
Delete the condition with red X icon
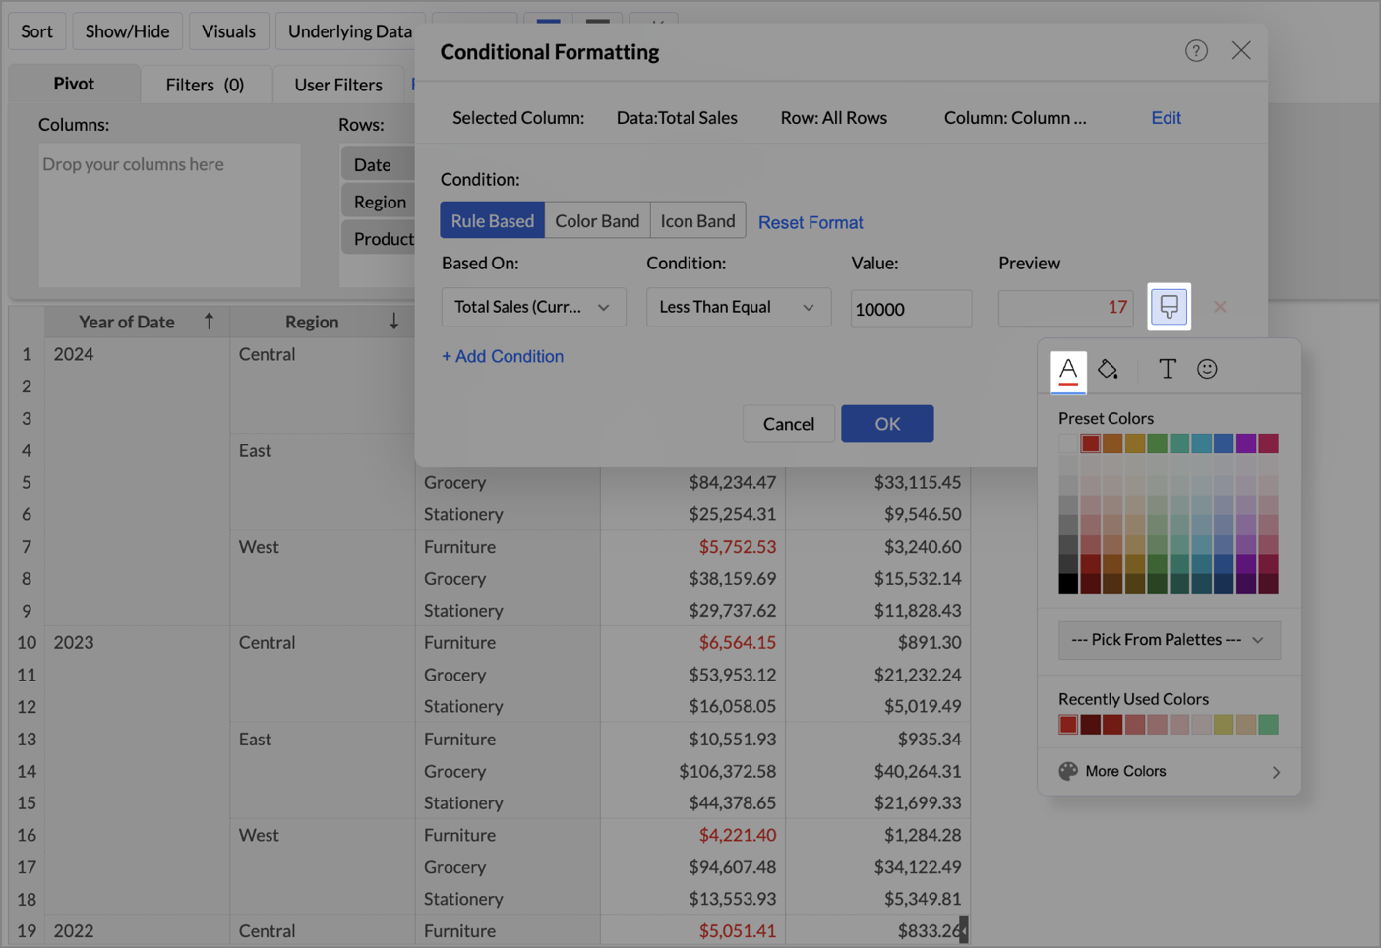(x=1220, y=307)
